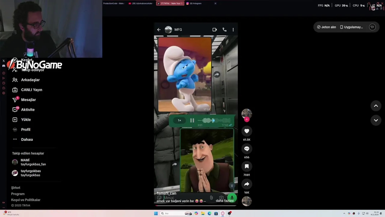Viewport: 385px width, 217px height.
Task: Click the back arrow beside MFG in video
Action: [159, 30]
